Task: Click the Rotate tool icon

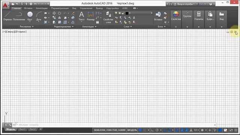Action: (60, 13)
